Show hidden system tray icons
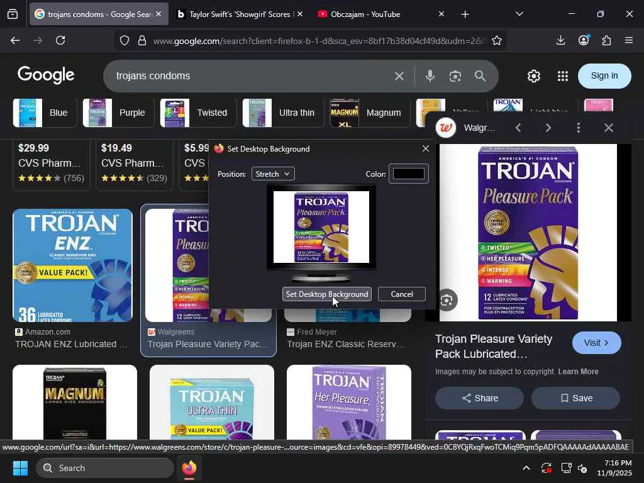The height and width of the screenshot is (483, 644). [526, 468]
